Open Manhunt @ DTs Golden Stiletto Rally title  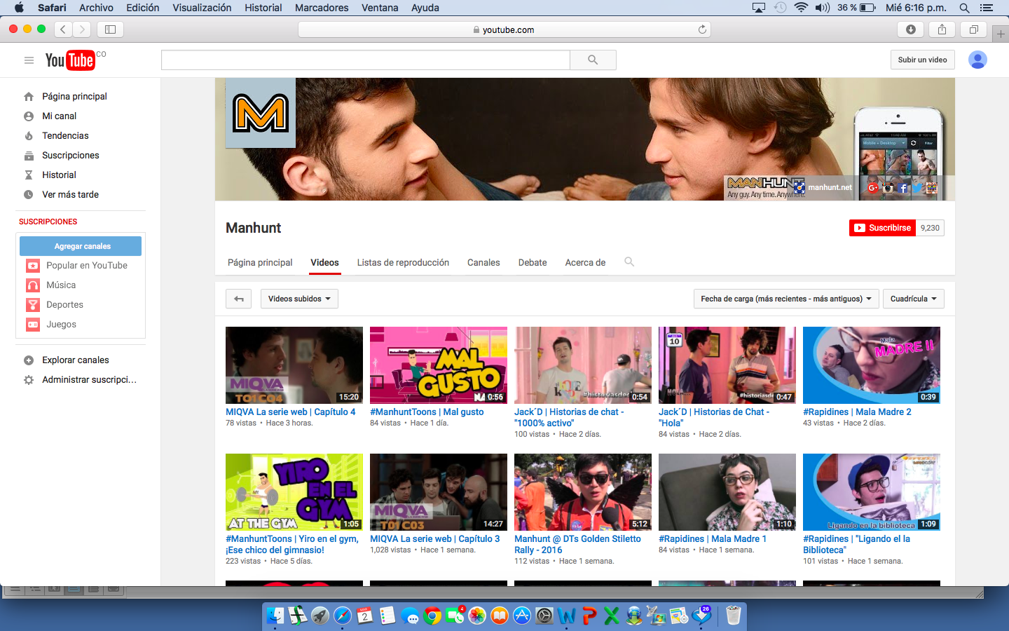click(577, 544)
